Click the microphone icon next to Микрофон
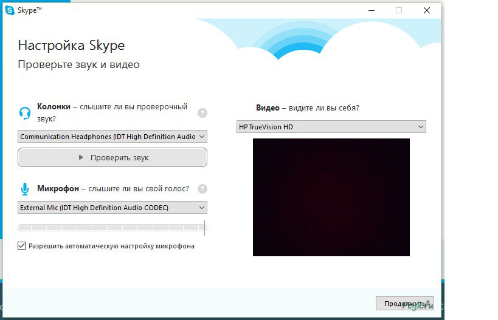The image size is (498, 320). (25, 189)
